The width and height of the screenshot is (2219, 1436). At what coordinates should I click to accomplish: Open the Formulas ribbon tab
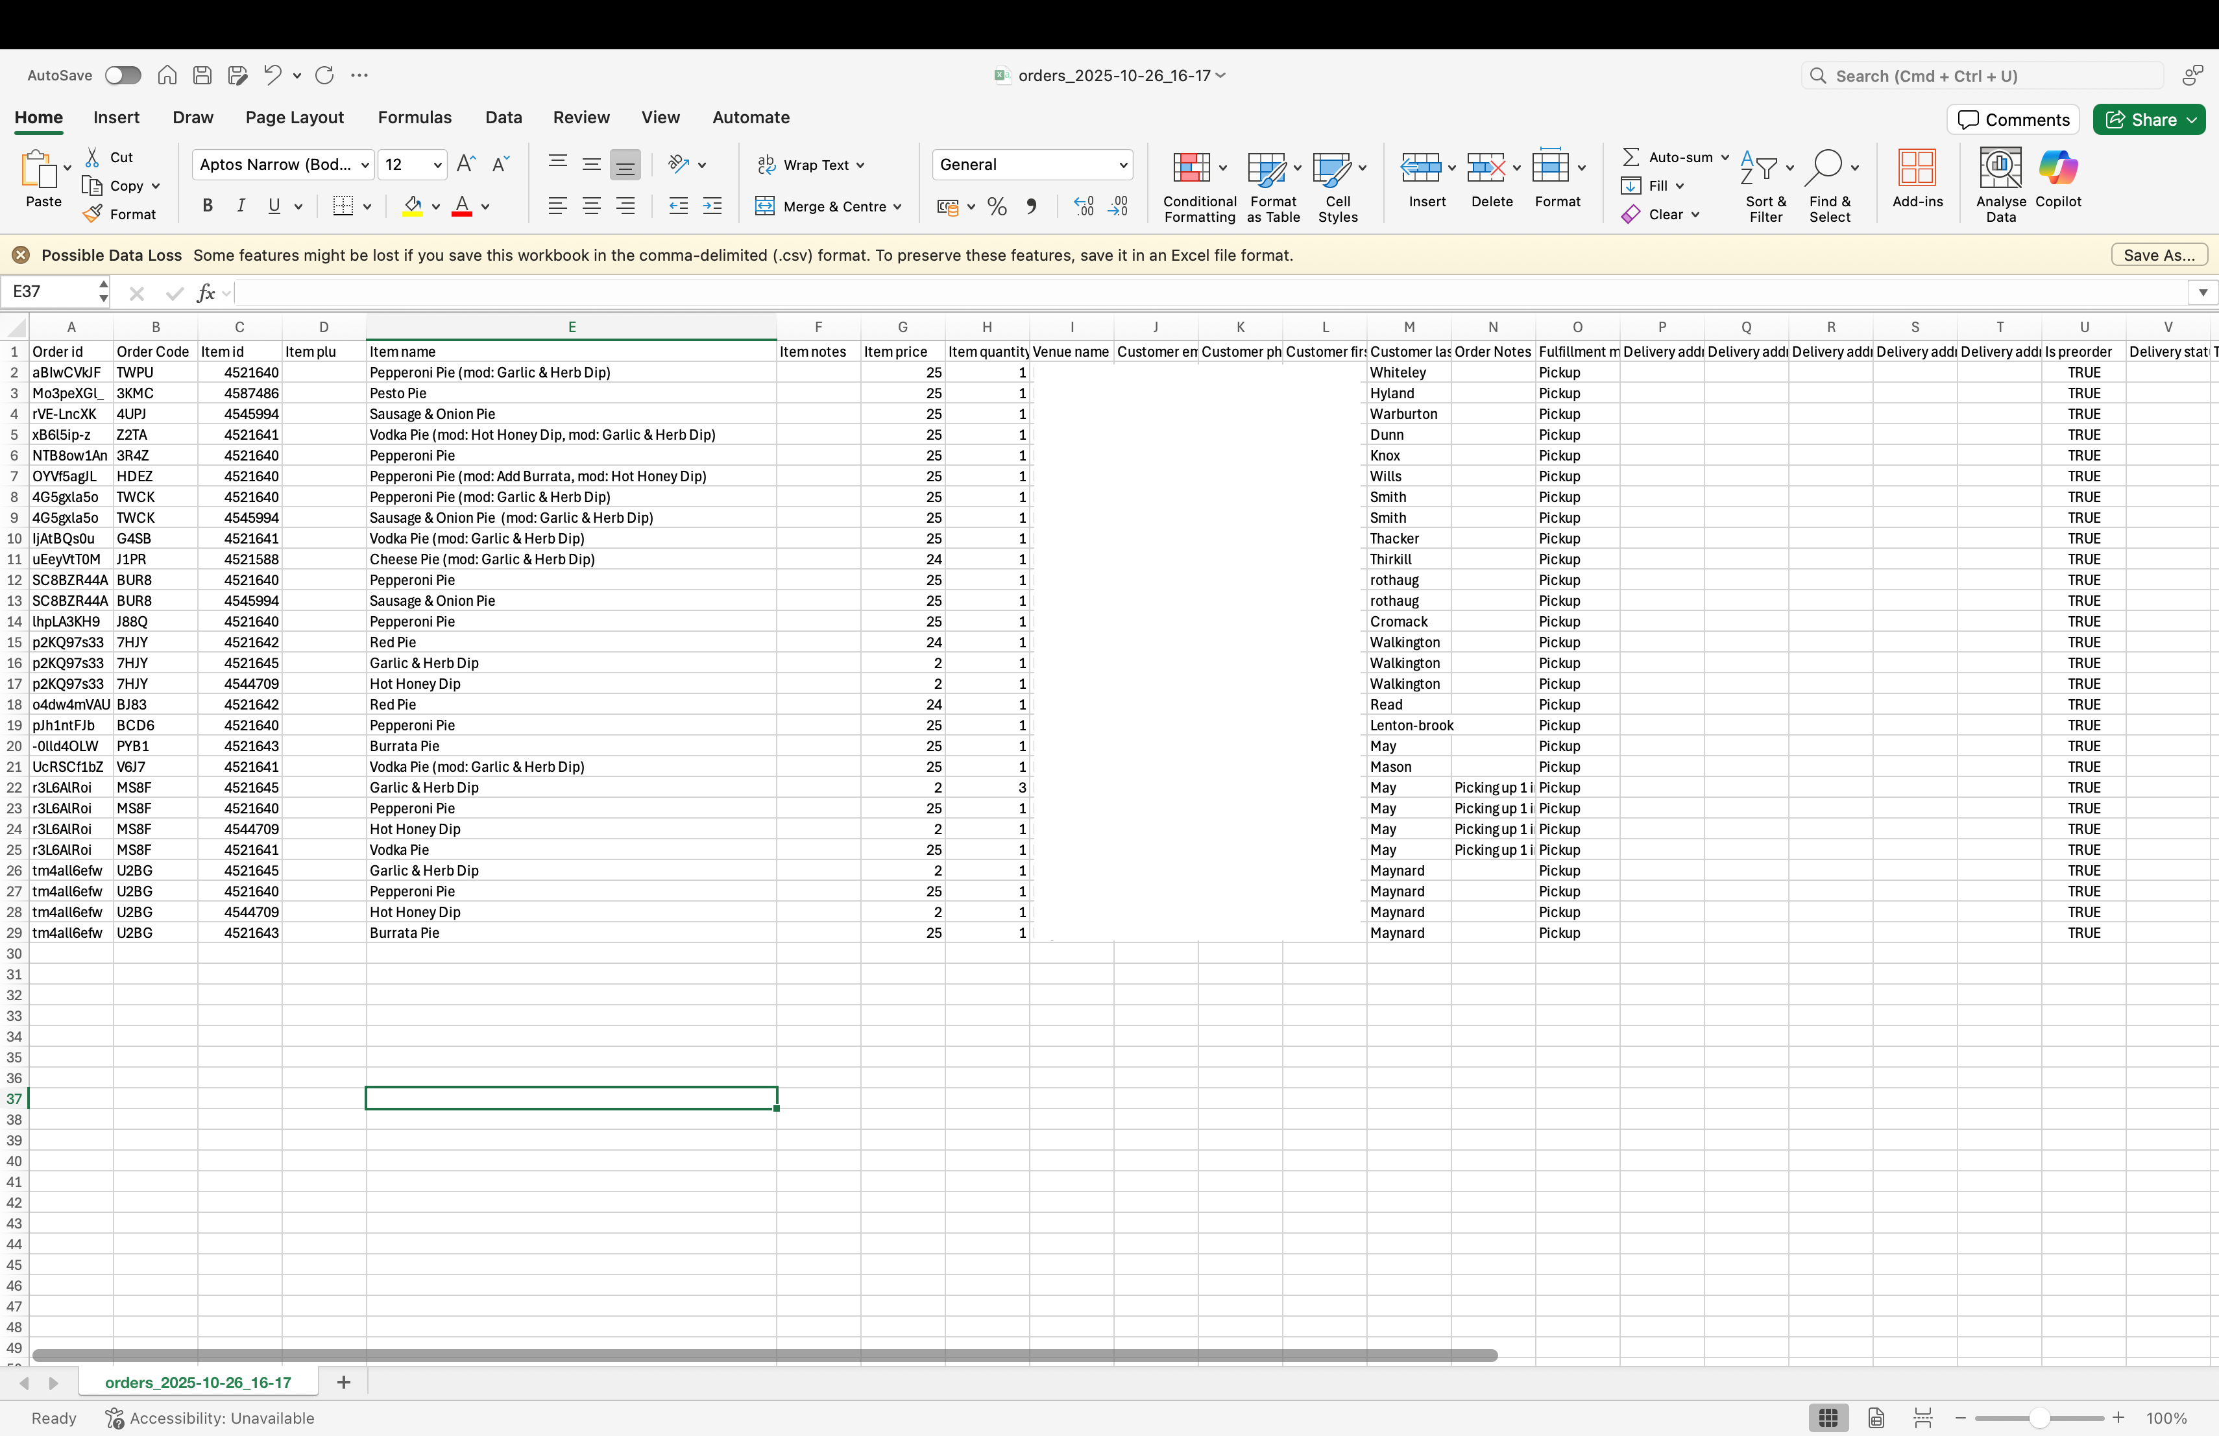[x=414, y=117]
